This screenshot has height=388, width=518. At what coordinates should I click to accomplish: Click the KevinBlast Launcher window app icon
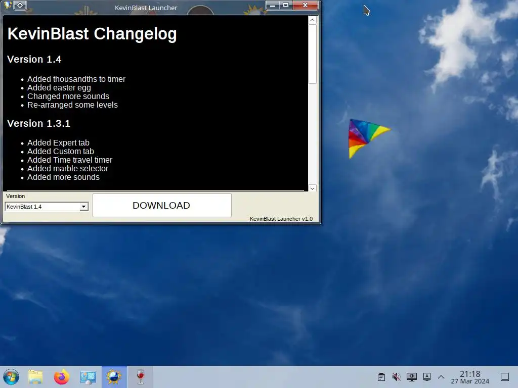[7, 5]
